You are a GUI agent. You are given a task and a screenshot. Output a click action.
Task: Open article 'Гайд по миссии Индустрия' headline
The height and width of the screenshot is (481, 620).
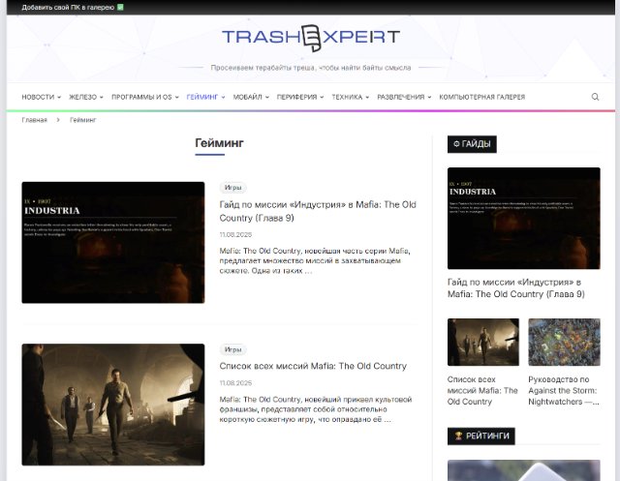pos(318,211)
